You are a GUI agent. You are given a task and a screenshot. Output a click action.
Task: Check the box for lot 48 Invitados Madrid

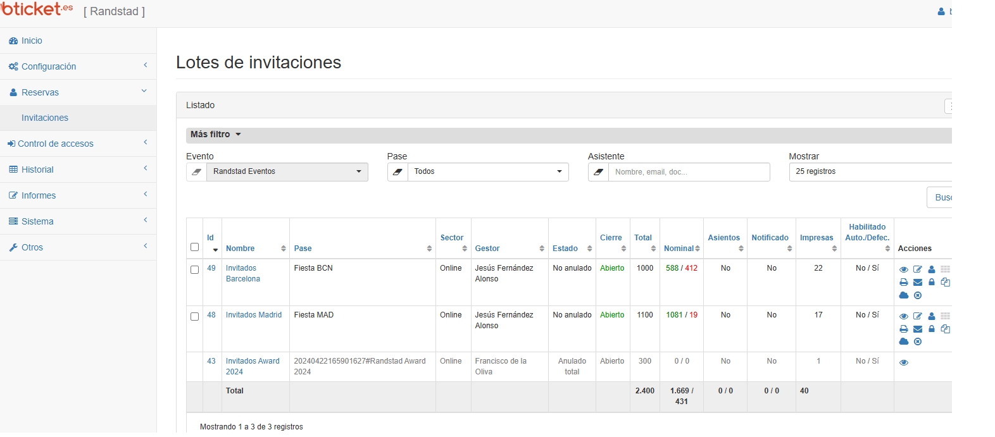195,316
